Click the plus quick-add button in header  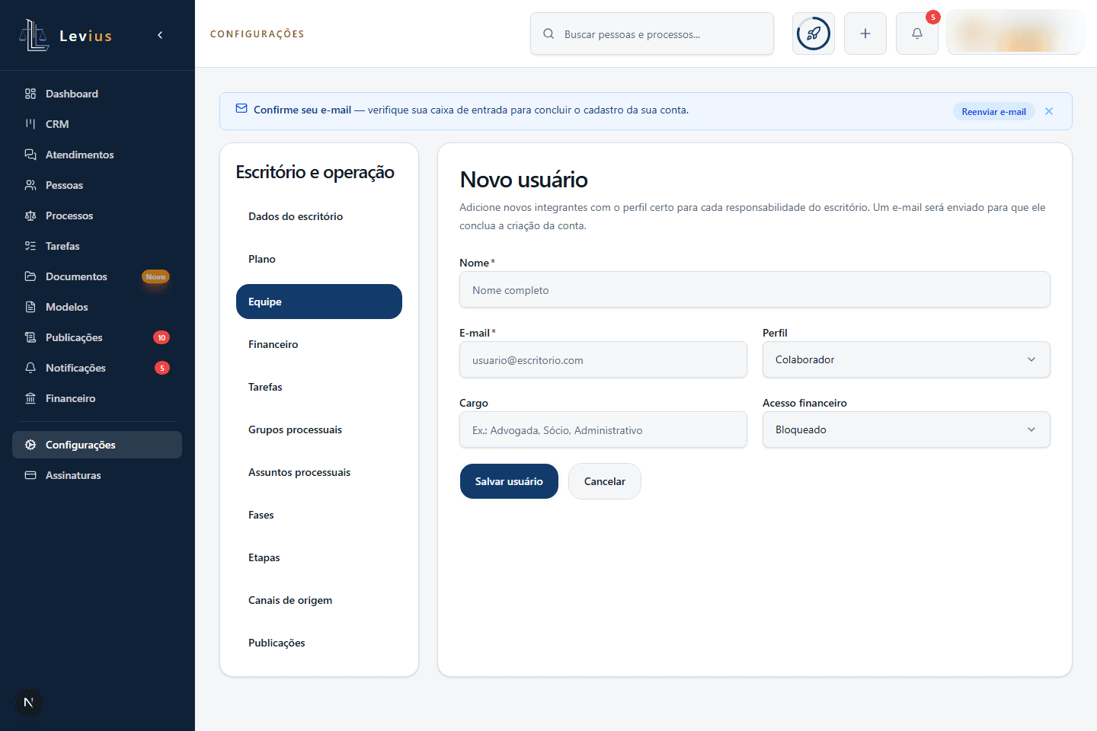coord(865,34)
